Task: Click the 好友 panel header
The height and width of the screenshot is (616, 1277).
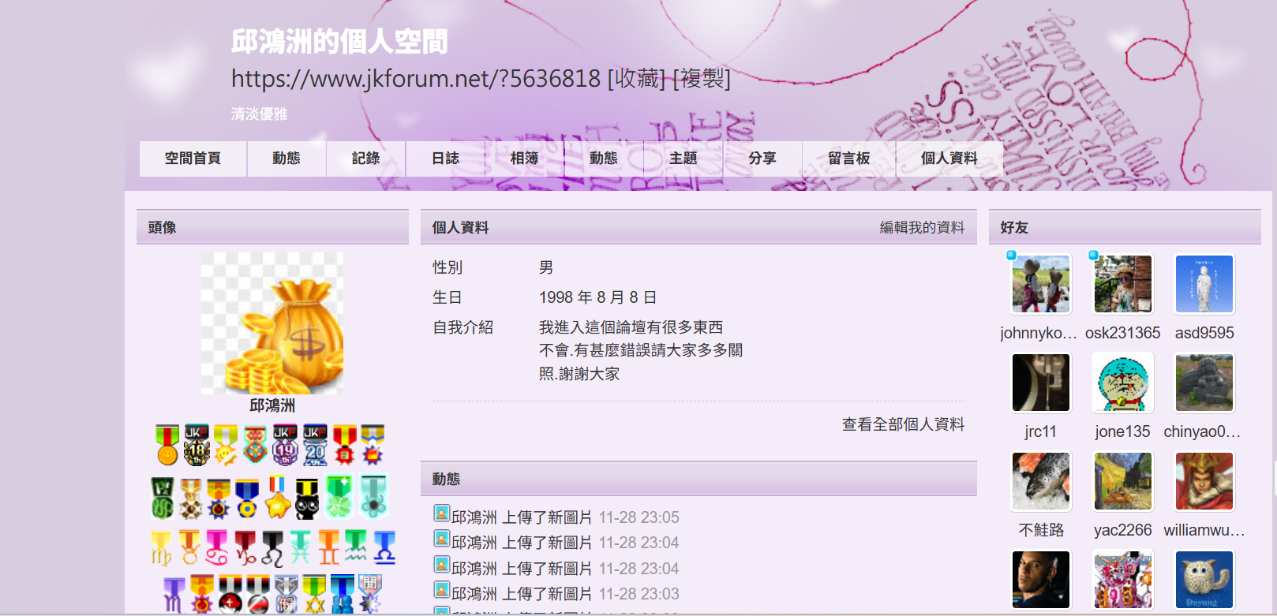Action: click(x=1125, y=227)
